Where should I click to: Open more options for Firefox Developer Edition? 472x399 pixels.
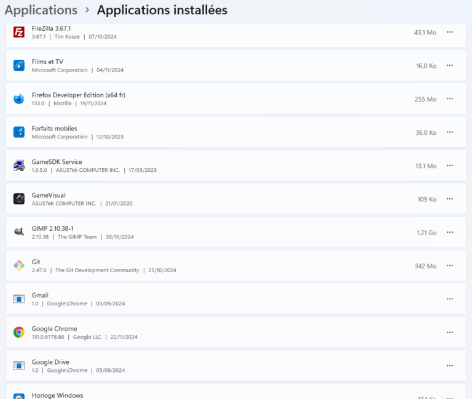(450, 99)
